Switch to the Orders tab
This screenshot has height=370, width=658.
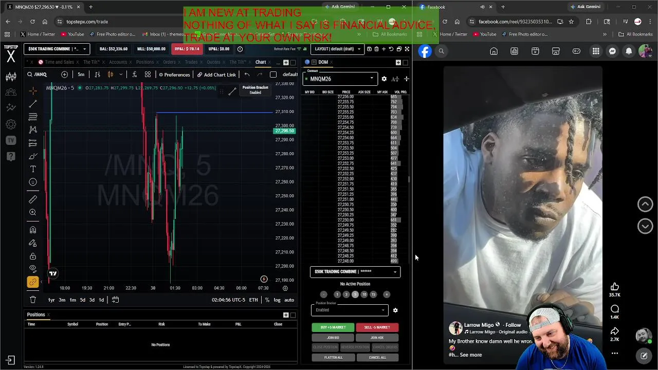coord(169,62)
